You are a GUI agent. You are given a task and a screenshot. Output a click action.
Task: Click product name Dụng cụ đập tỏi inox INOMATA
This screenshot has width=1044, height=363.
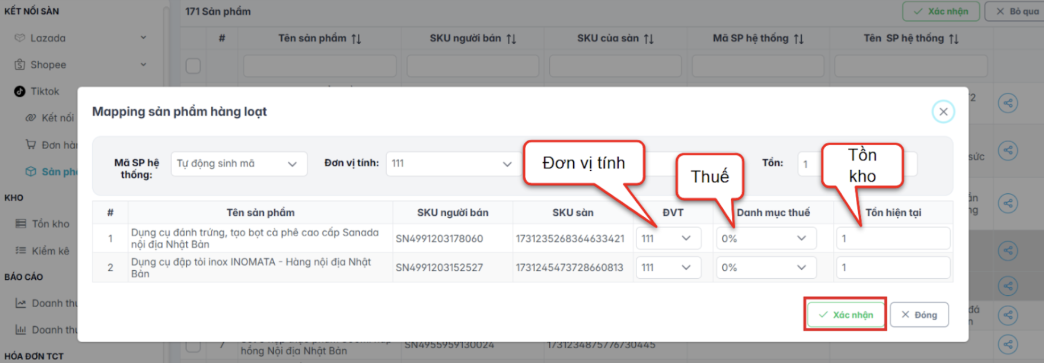[251, 267]
